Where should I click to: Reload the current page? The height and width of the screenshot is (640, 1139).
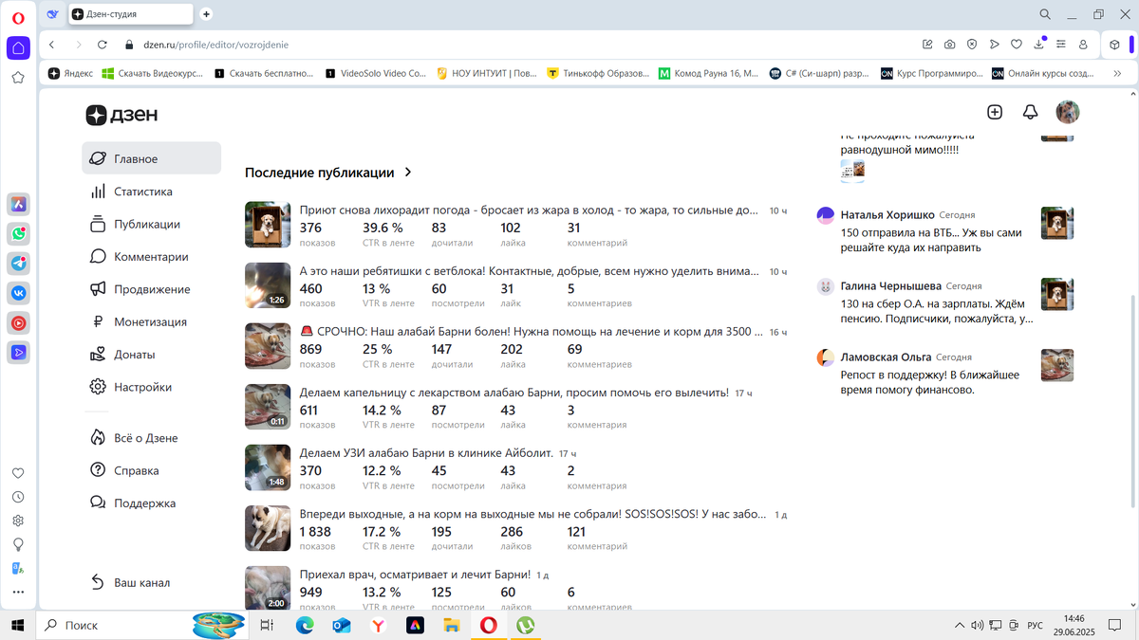pos(103,45)
